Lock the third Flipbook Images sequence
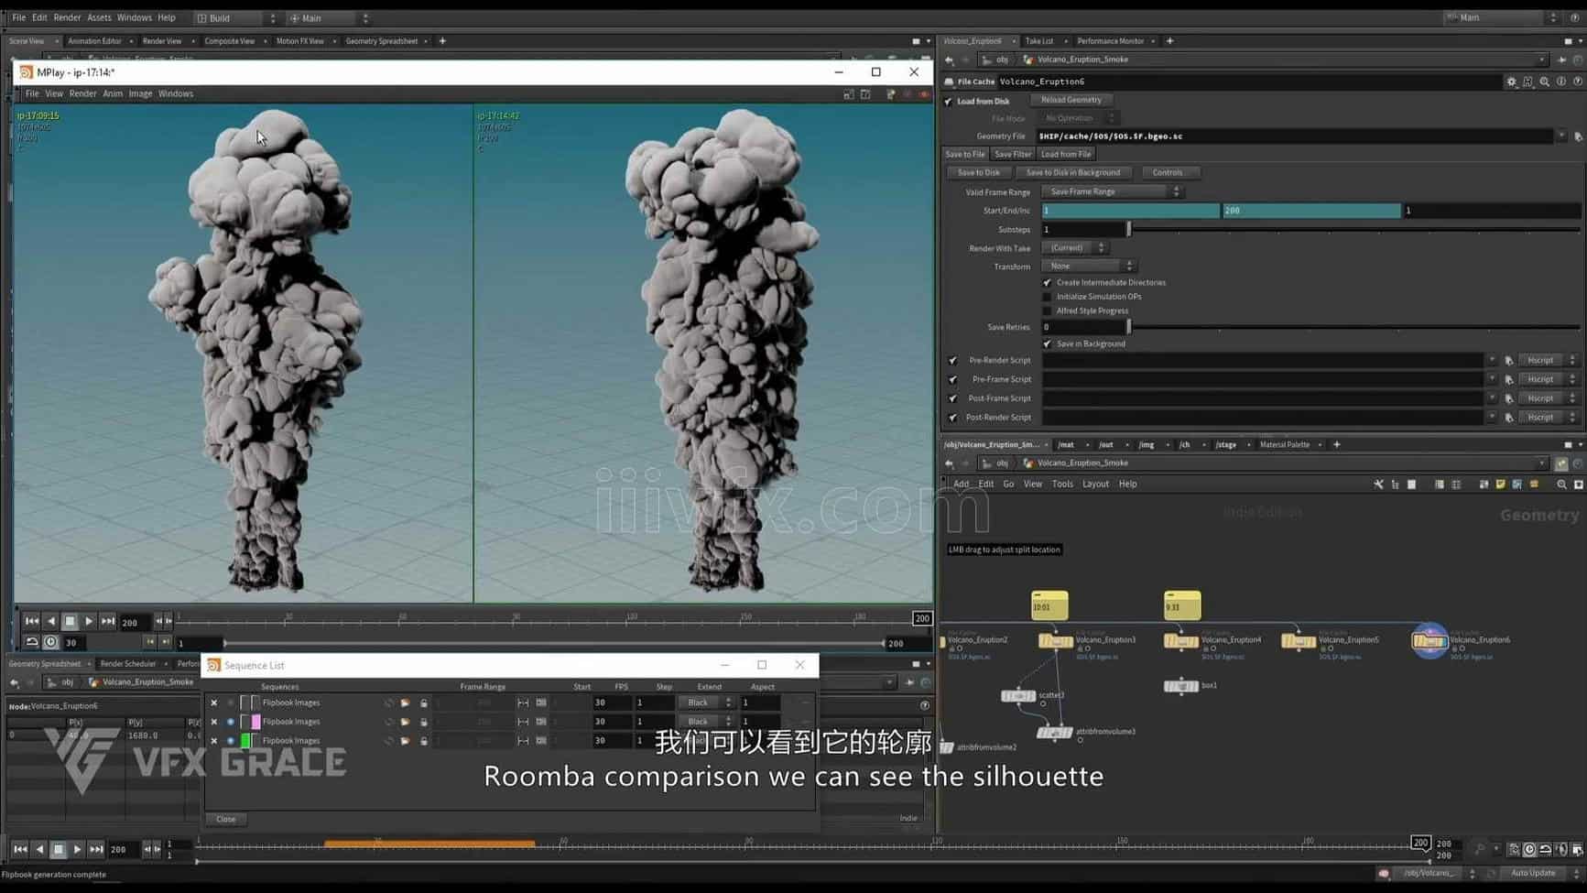The image size is (1587, 893). coord(423,741)
